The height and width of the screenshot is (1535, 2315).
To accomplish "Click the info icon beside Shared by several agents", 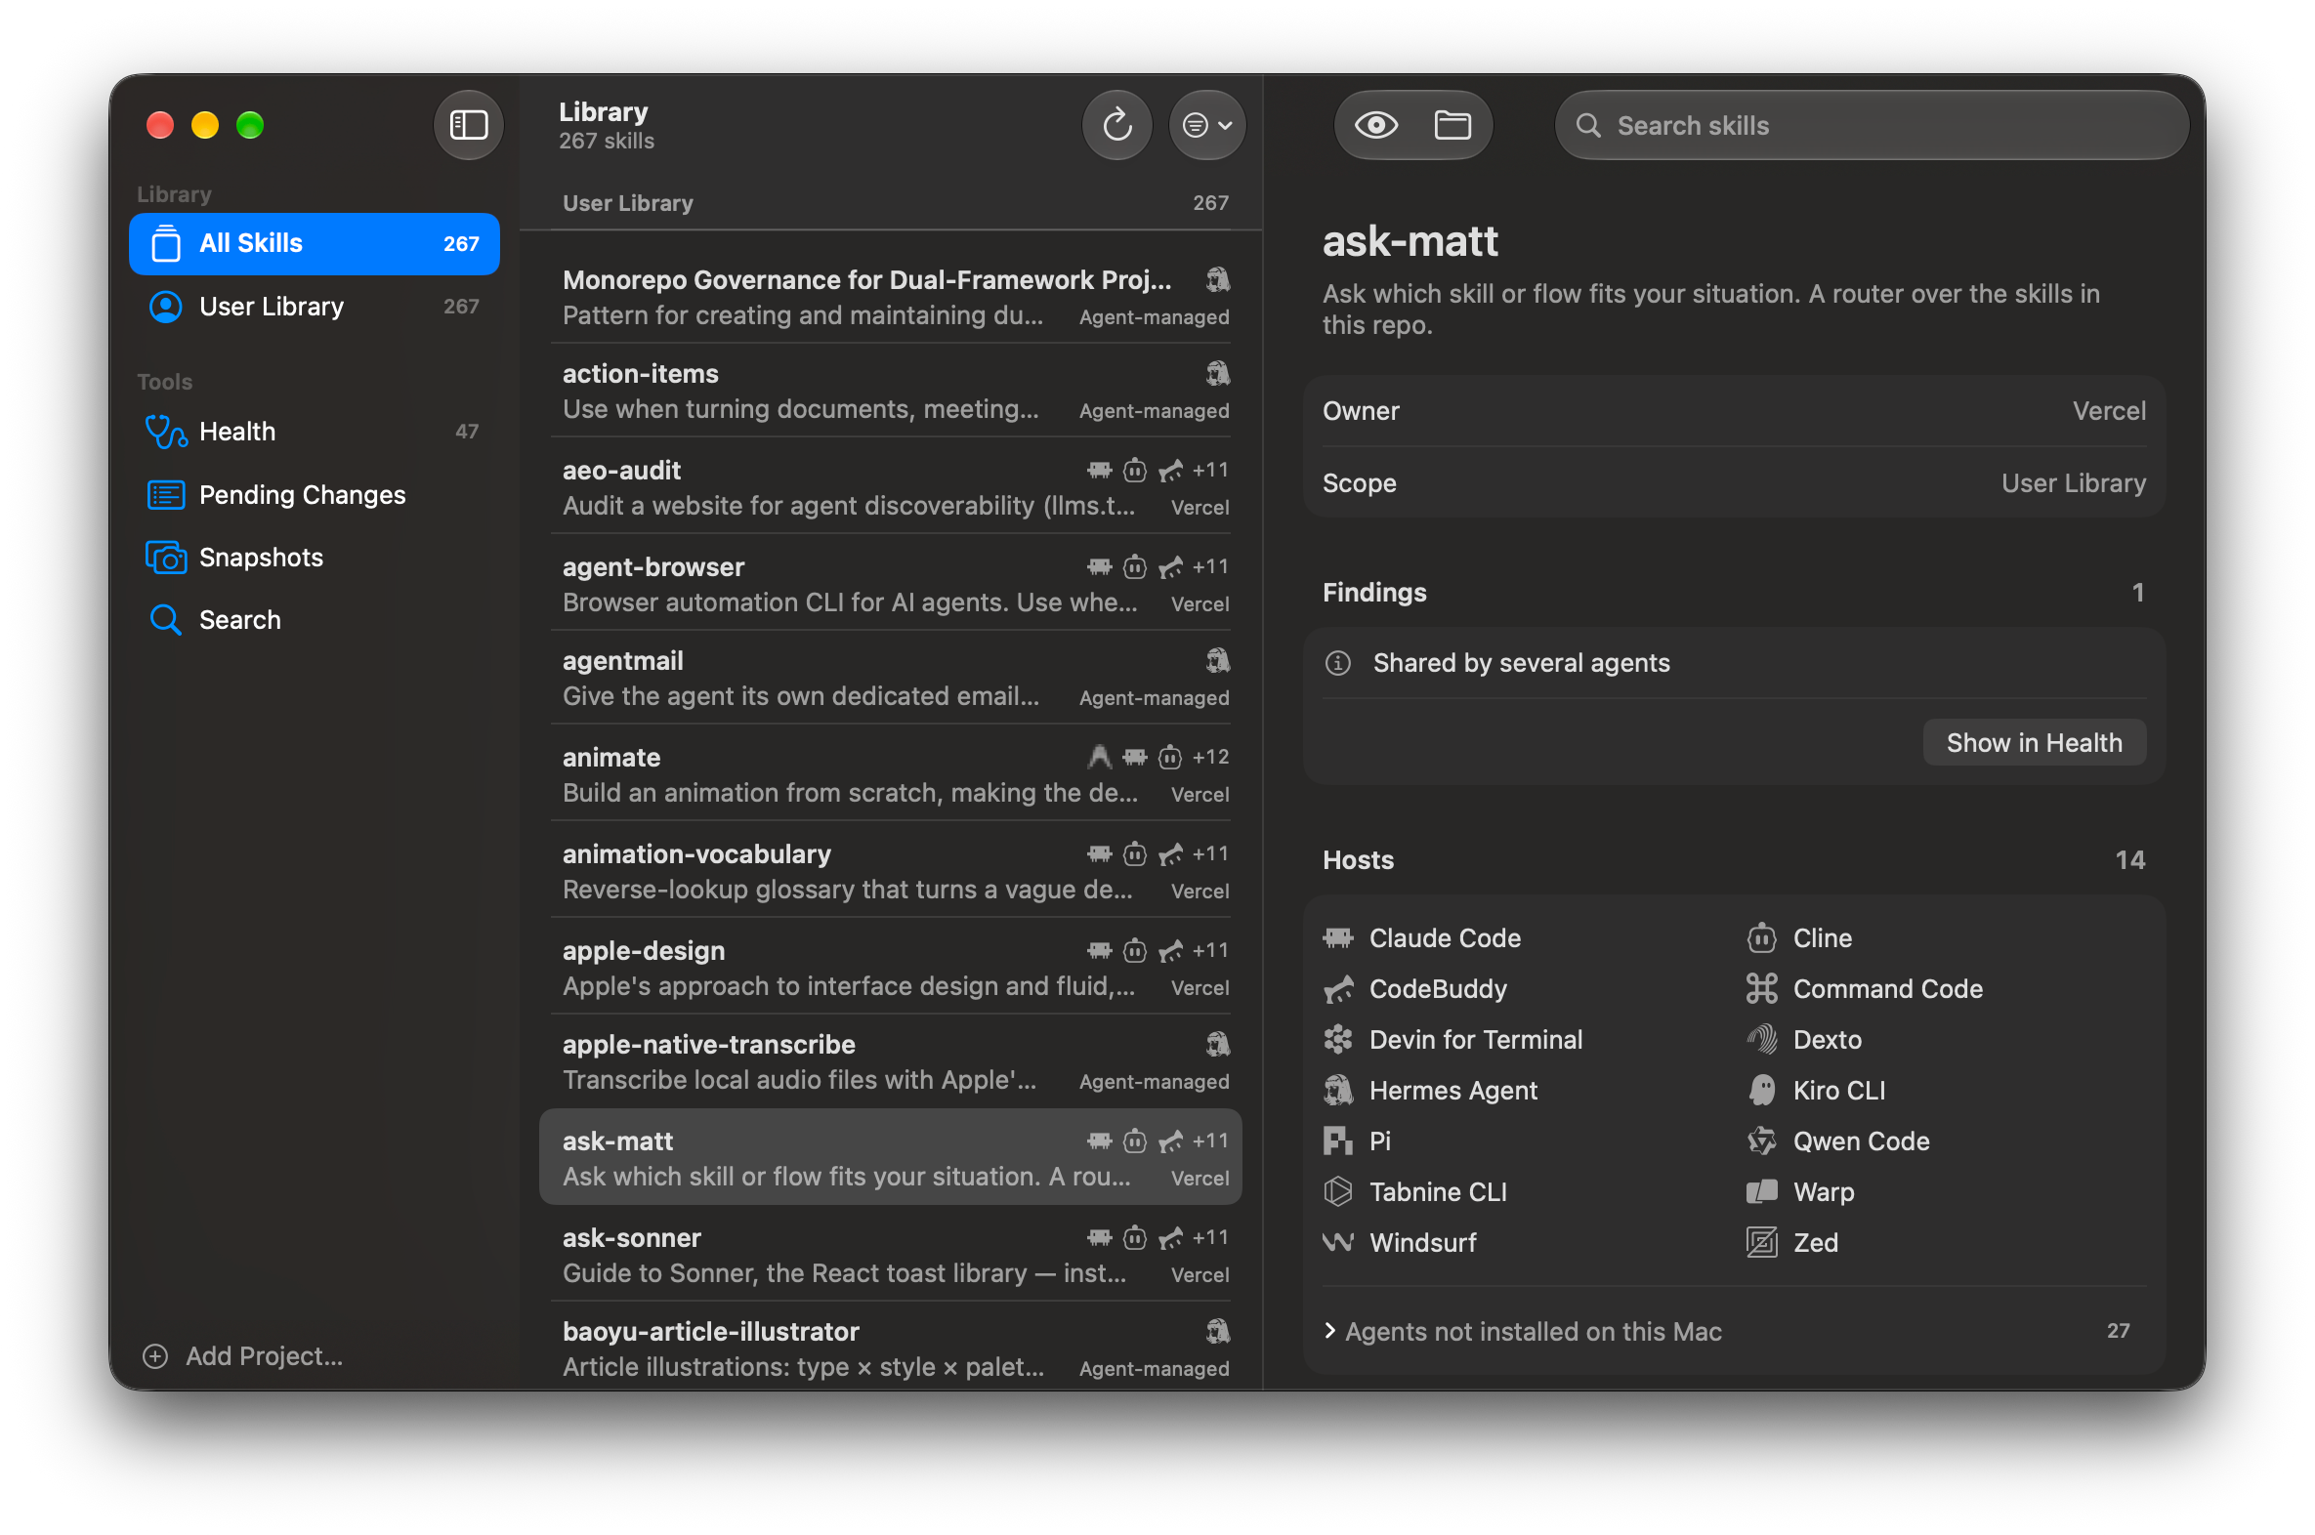I will 1337,663.
